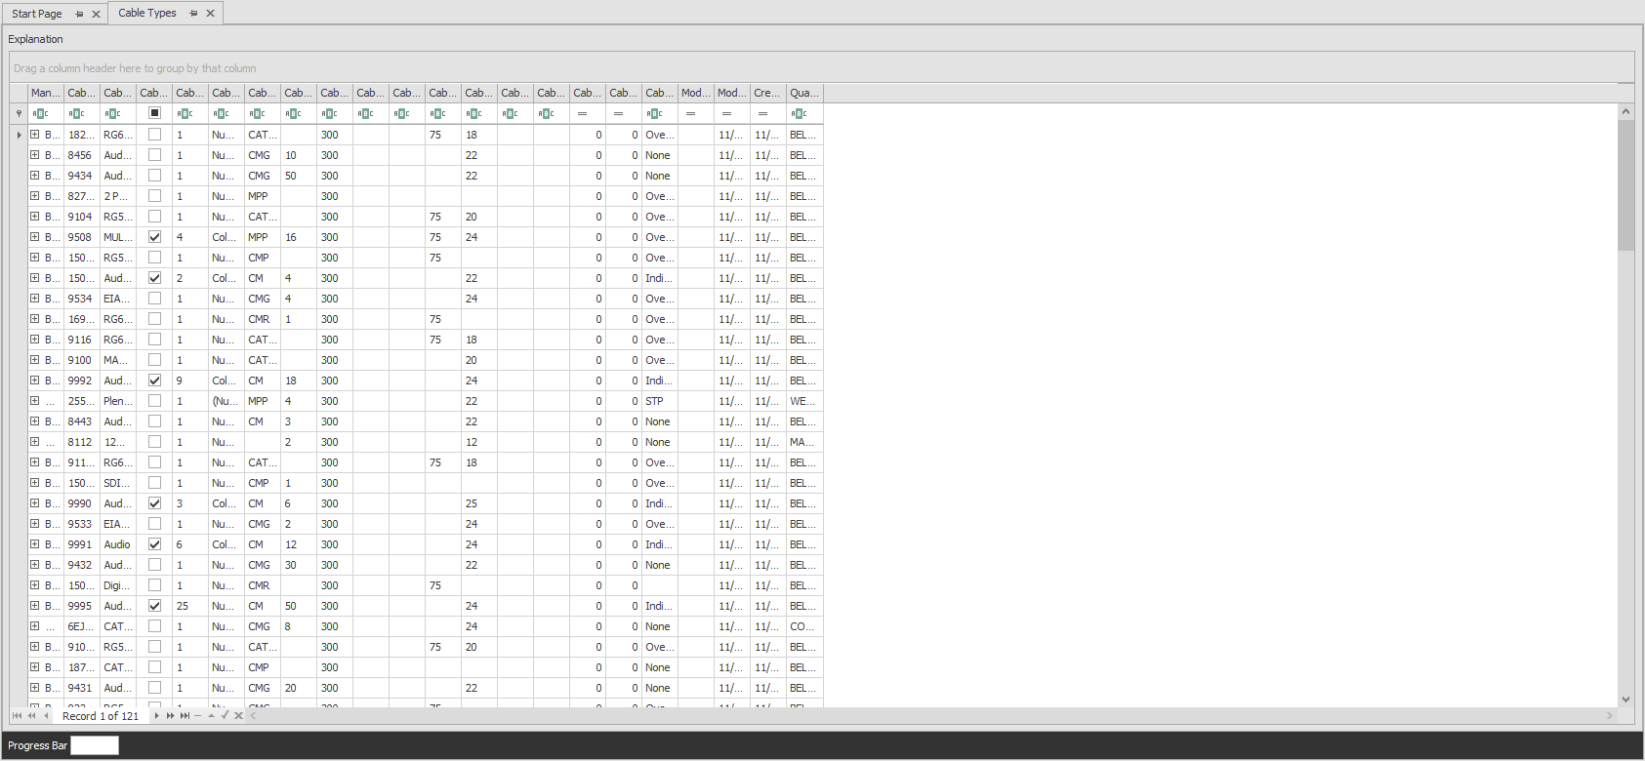Check the box in the 9104 row
This screenshot has height=761, width=1645.
[154, 217]
